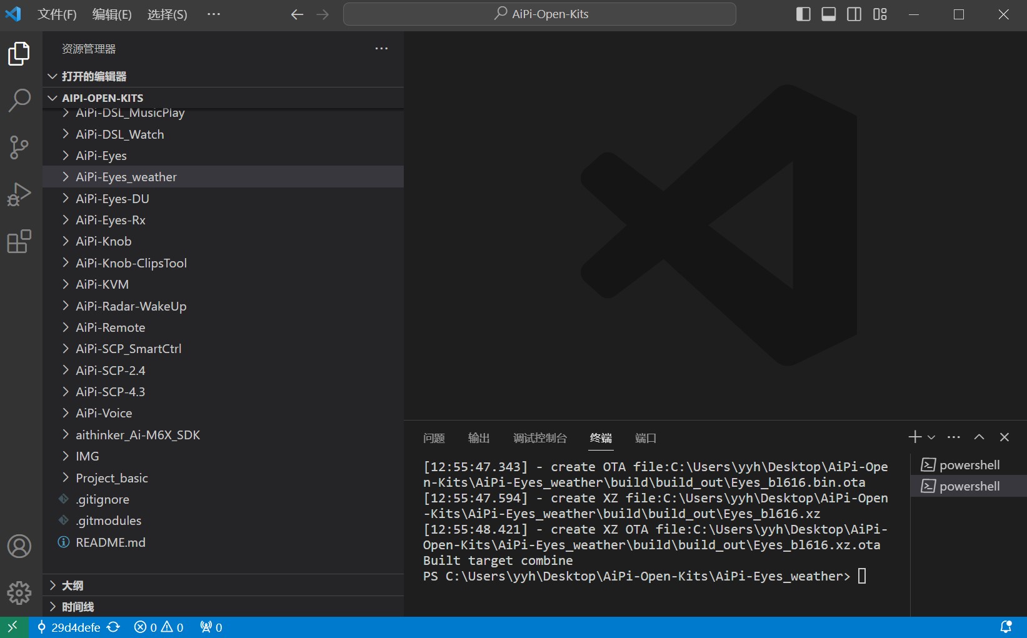Expand the AiPi-Knob-ClipsTool folder
The image size is (1027, 638).
pos(223,263)
